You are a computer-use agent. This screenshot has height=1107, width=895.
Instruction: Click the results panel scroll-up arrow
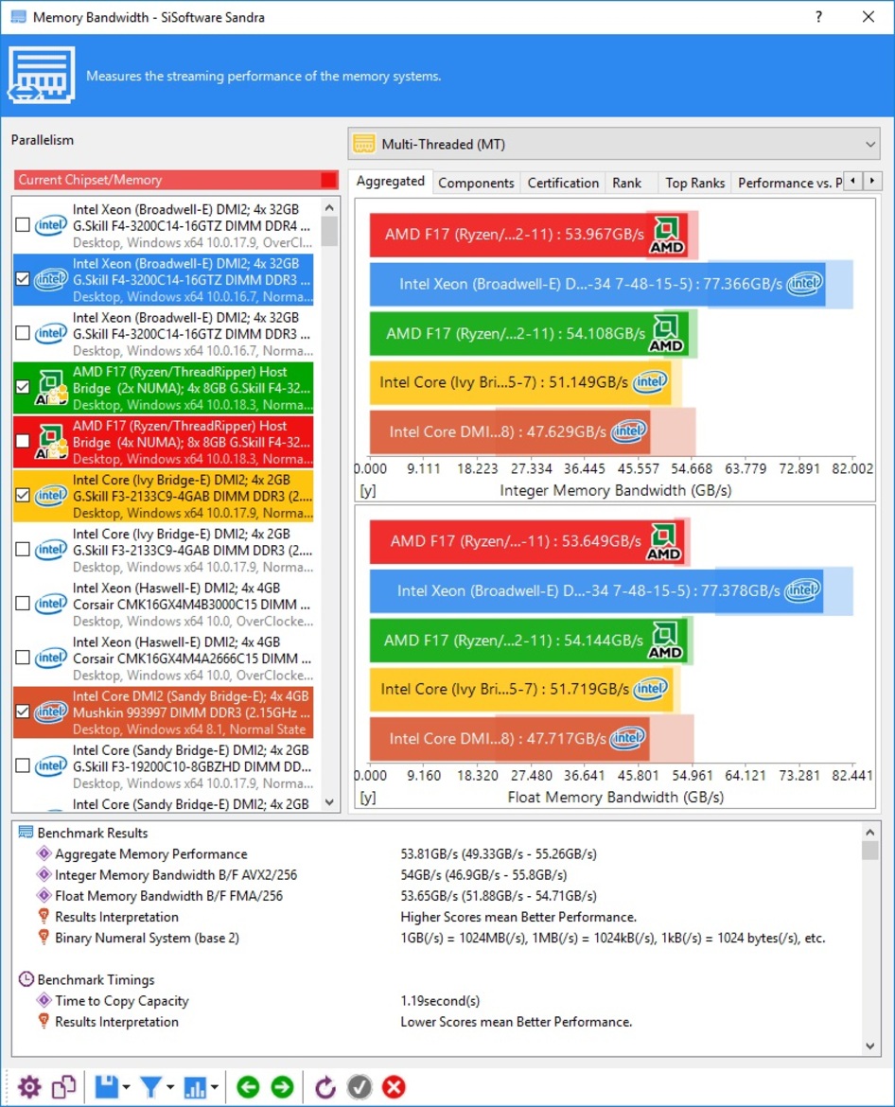pyautogui.click(x=869, y=832)
